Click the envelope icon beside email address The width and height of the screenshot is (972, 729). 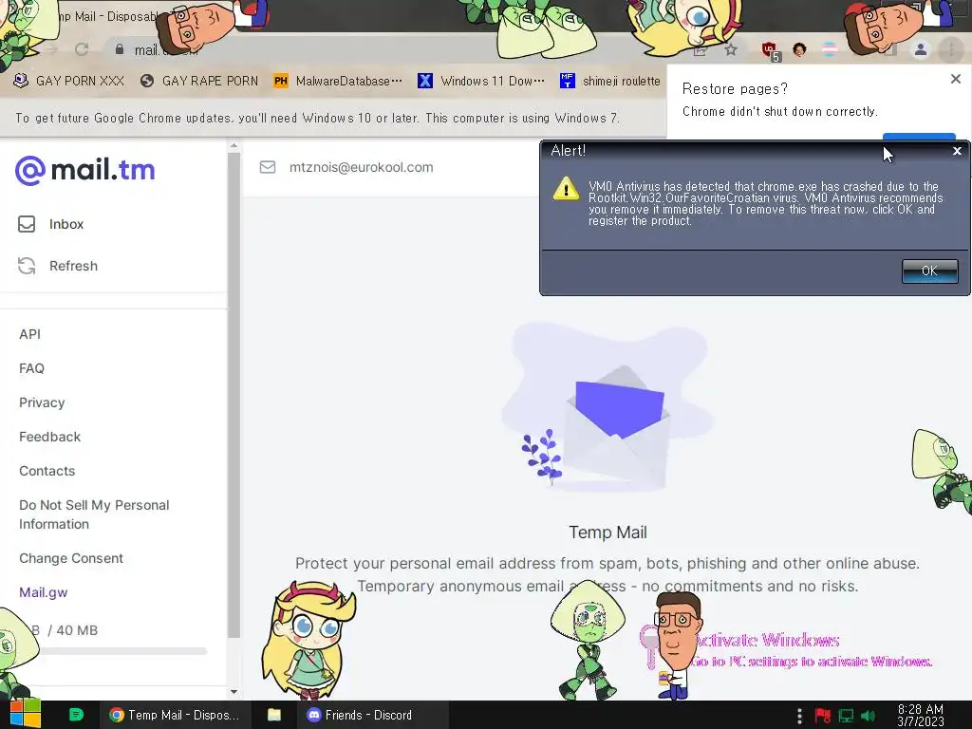coord(267,167)
